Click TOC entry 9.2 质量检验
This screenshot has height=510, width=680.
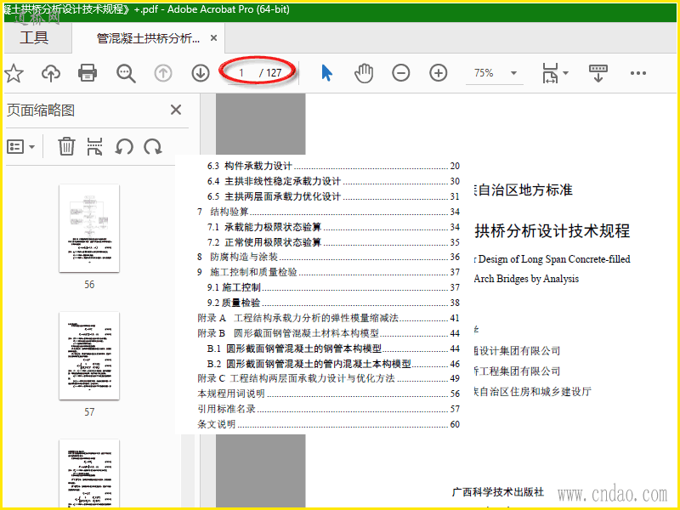[x=333, y=303]
